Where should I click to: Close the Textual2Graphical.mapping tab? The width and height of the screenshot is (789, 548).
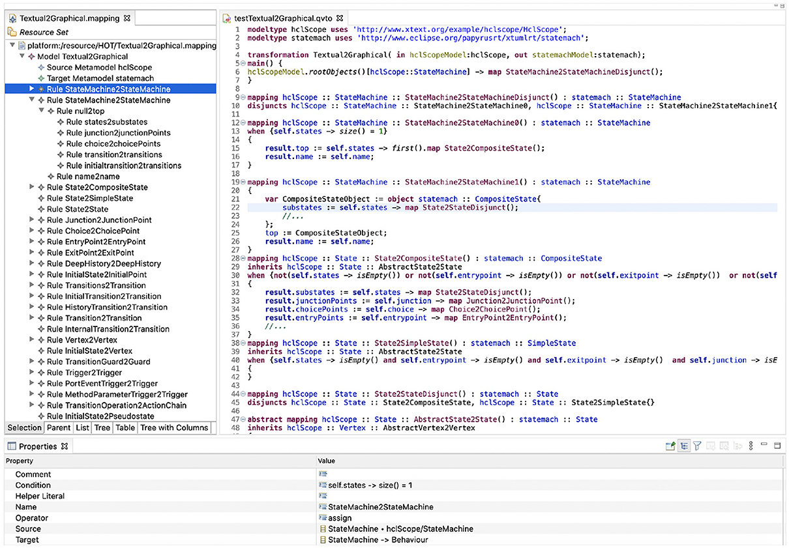(x=127, y=18)
